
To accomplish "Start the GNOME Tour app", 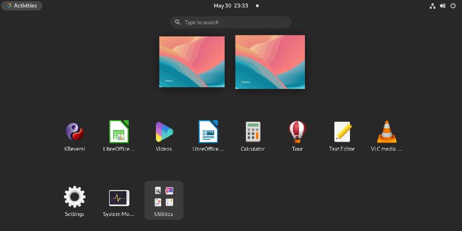I will [x=297, y=132].
